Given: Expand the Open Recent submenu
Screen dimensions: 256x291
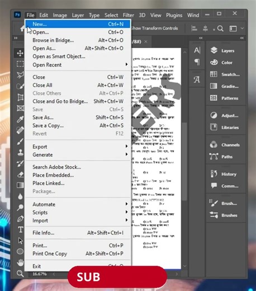Looking at the screenshot, I should [x=78, y=65].
